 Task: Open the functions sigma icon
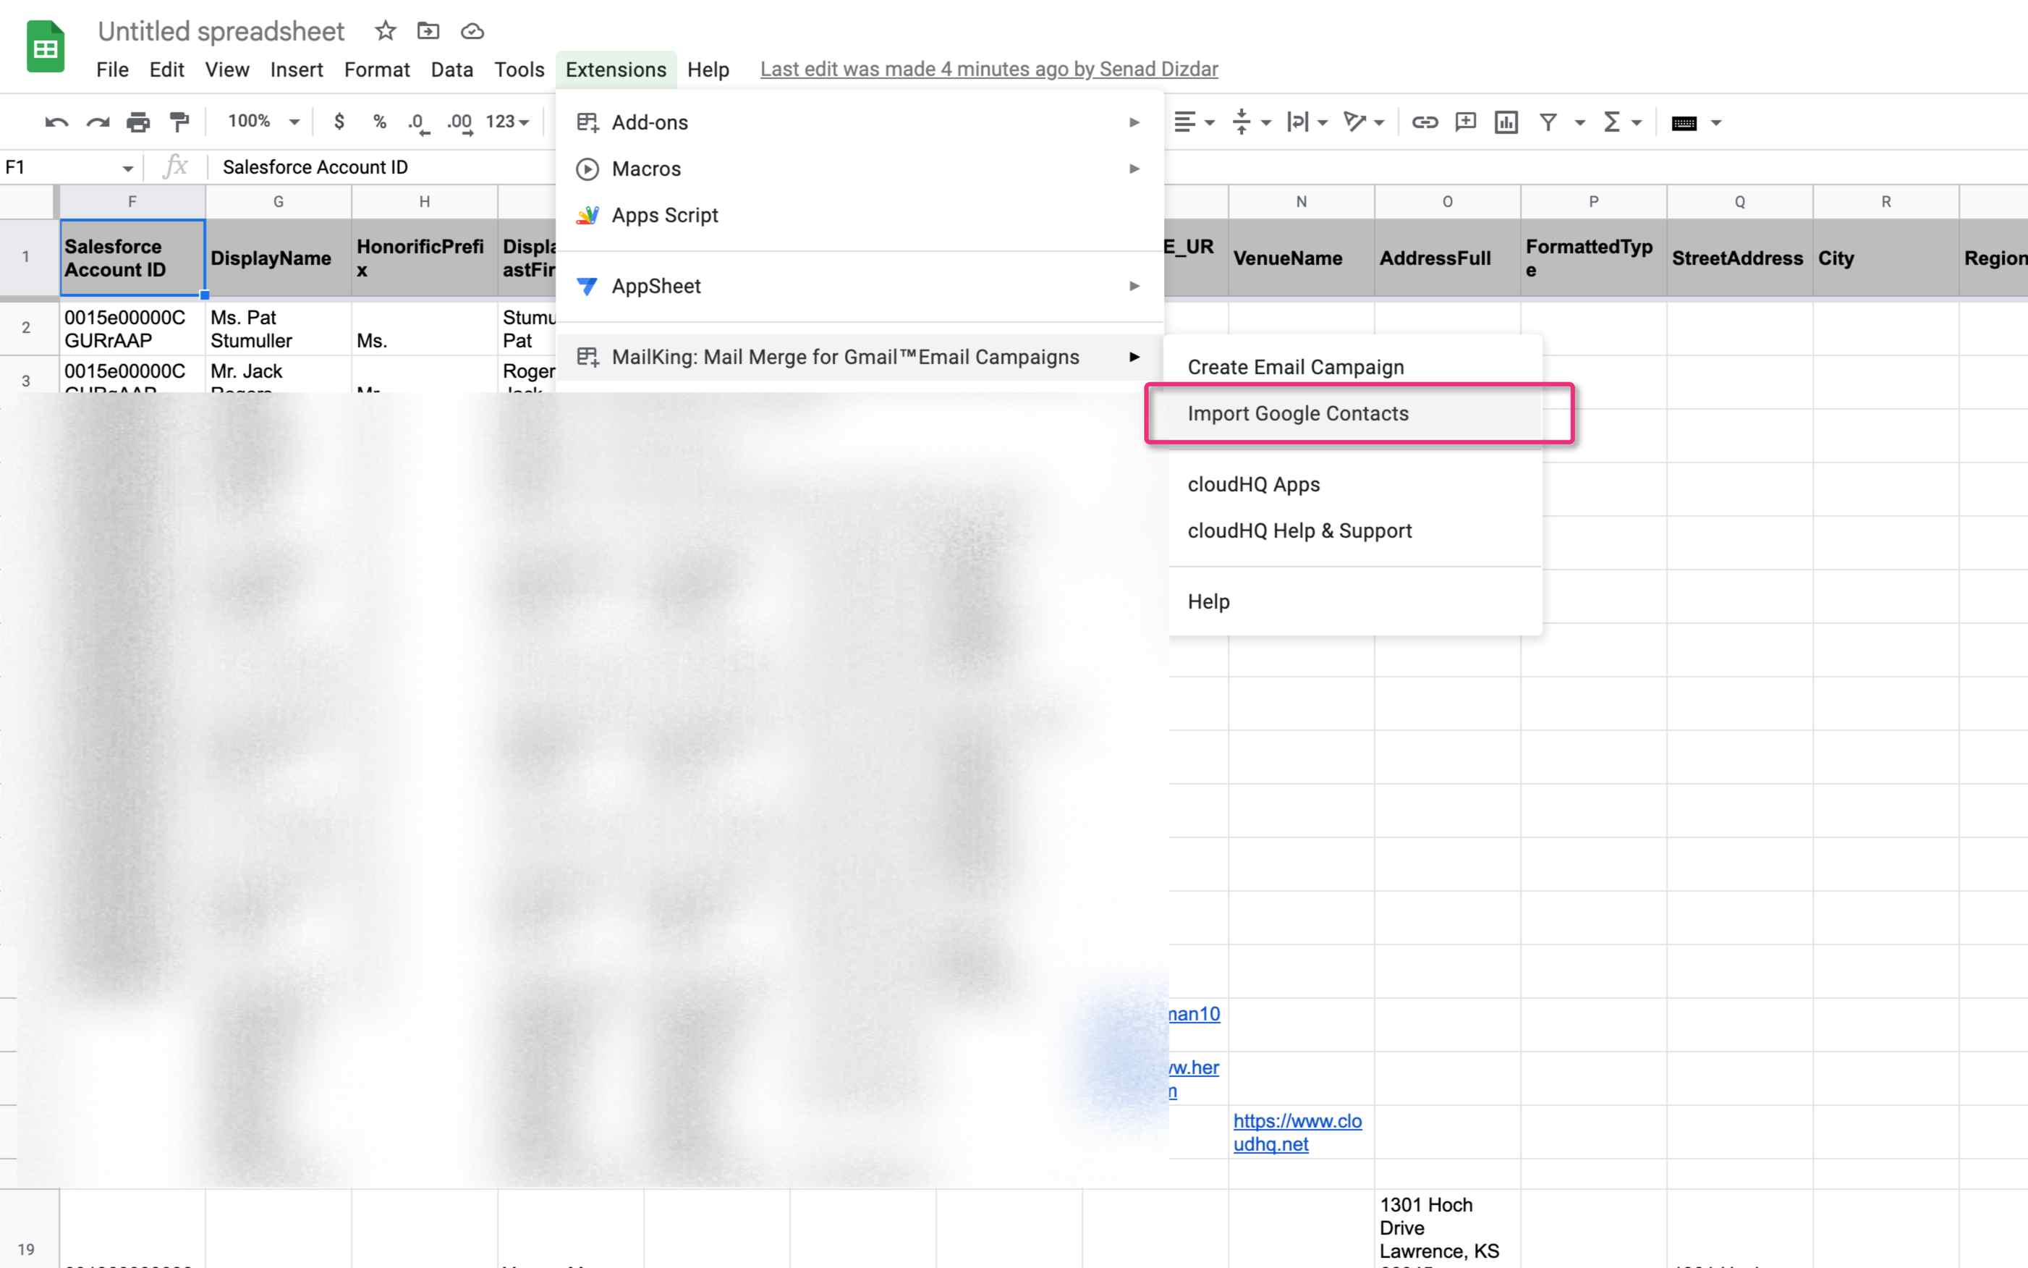(1611, 122)
